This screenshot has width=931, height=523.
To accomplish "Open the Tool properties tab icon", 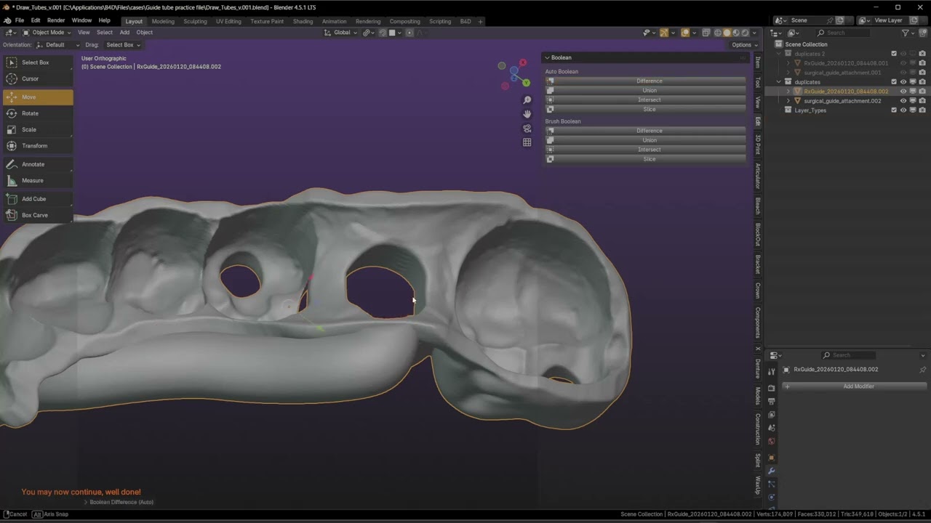I will pyautogui.click(x=772, y=372).
